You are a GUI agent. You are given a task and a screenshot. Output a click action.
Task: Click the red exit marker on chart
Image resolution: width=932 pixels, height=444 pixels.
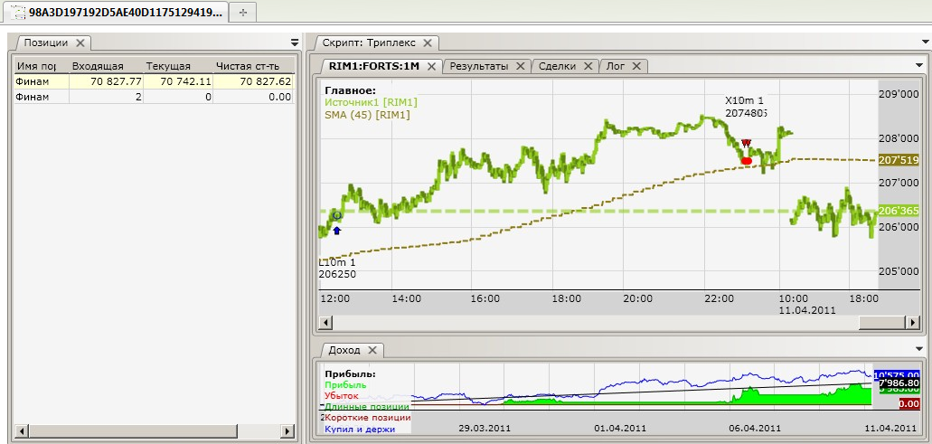pos(746,161)
